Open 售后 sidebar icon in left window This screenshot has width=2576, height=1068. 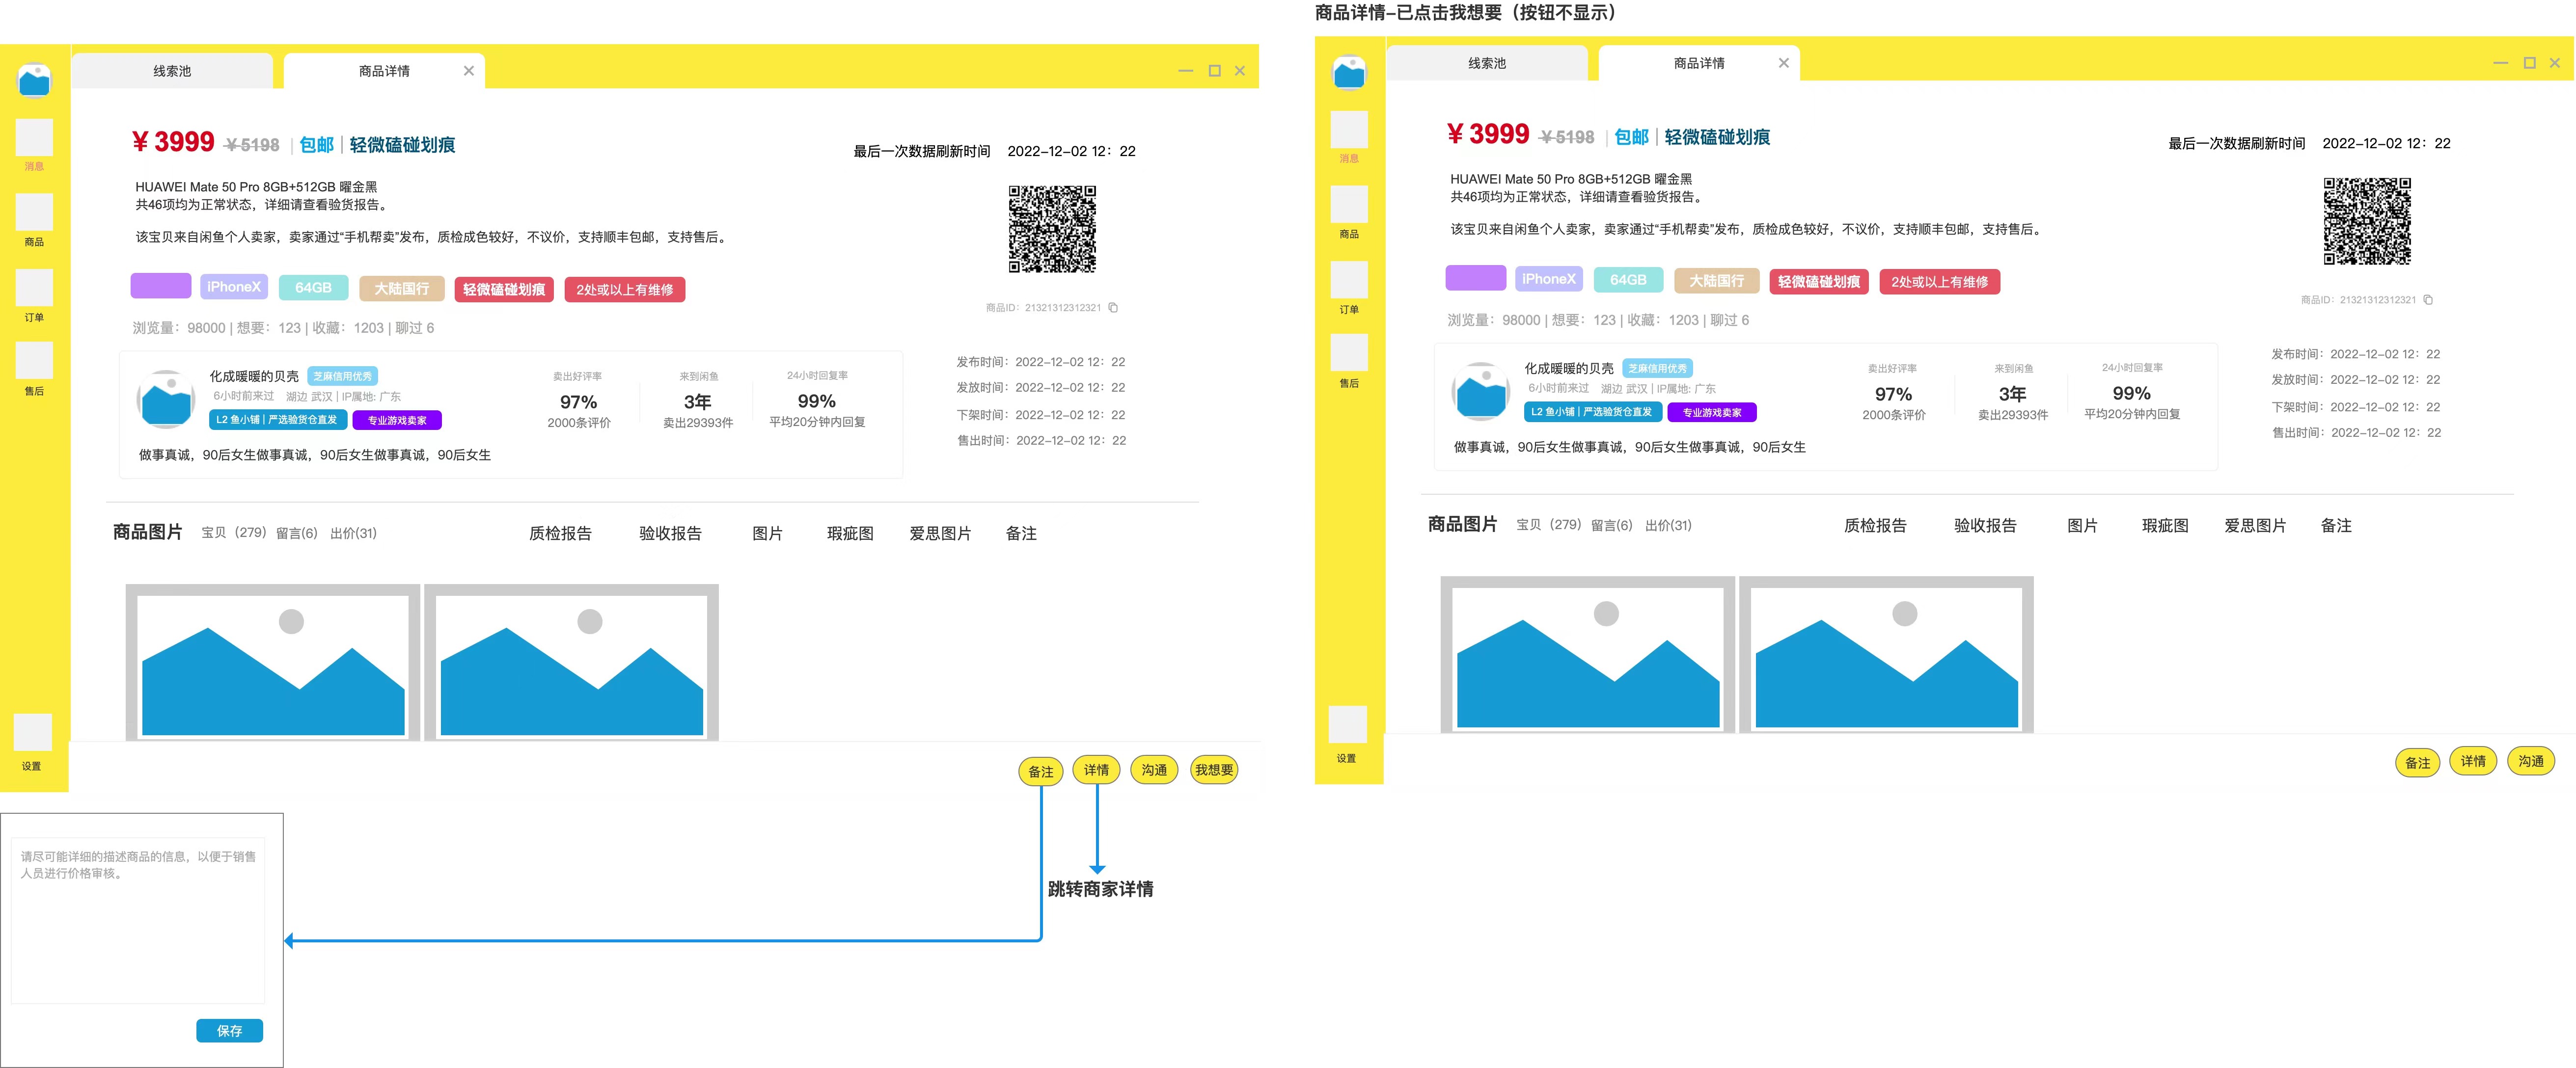click(34, 361)
